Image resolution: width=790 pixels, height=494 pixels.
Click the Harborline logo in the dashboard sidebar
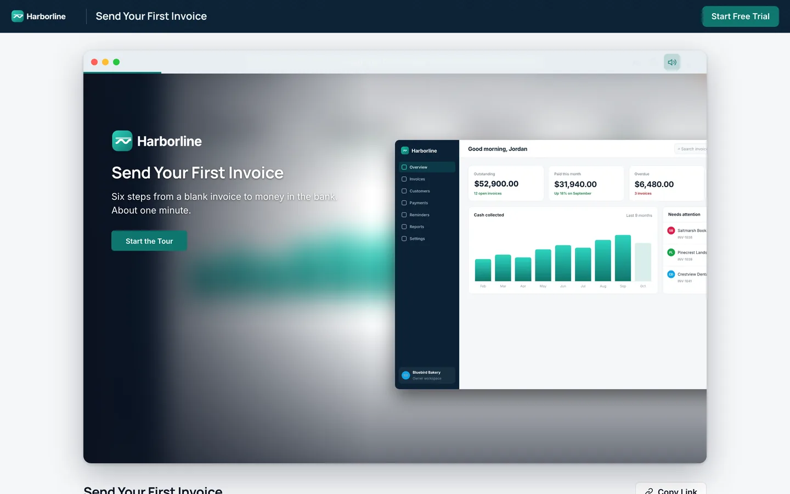(419, 150)
